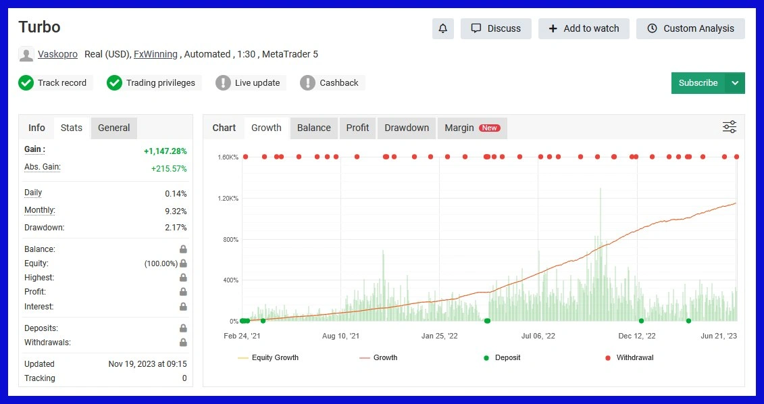
Task: Click the Balance lock icon
Action: 183,249
